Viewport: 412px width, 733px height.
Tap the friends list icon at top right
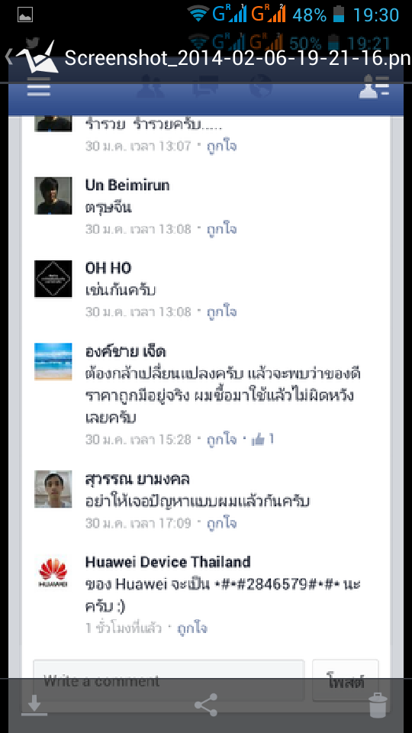point(374,87)
